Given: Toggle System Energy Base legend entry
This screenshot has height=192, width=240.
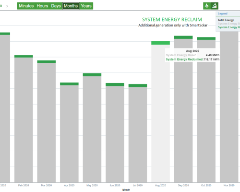Looking at the screenshot, I should [x=229, y=24].
